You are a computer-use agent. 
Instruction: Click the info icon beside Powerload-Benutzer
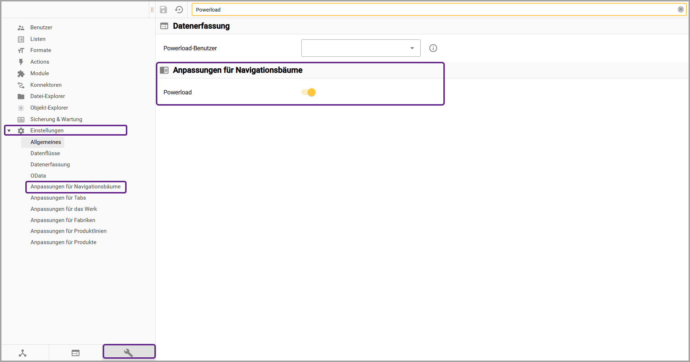[433, 48]
